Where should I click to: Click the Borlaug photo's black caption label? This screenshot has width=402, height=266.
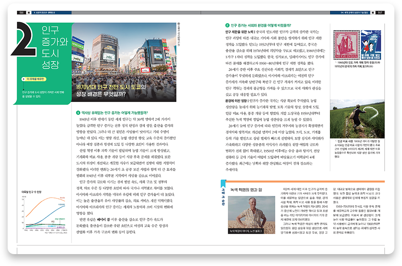pyautogui.click(x=245, y=231)
